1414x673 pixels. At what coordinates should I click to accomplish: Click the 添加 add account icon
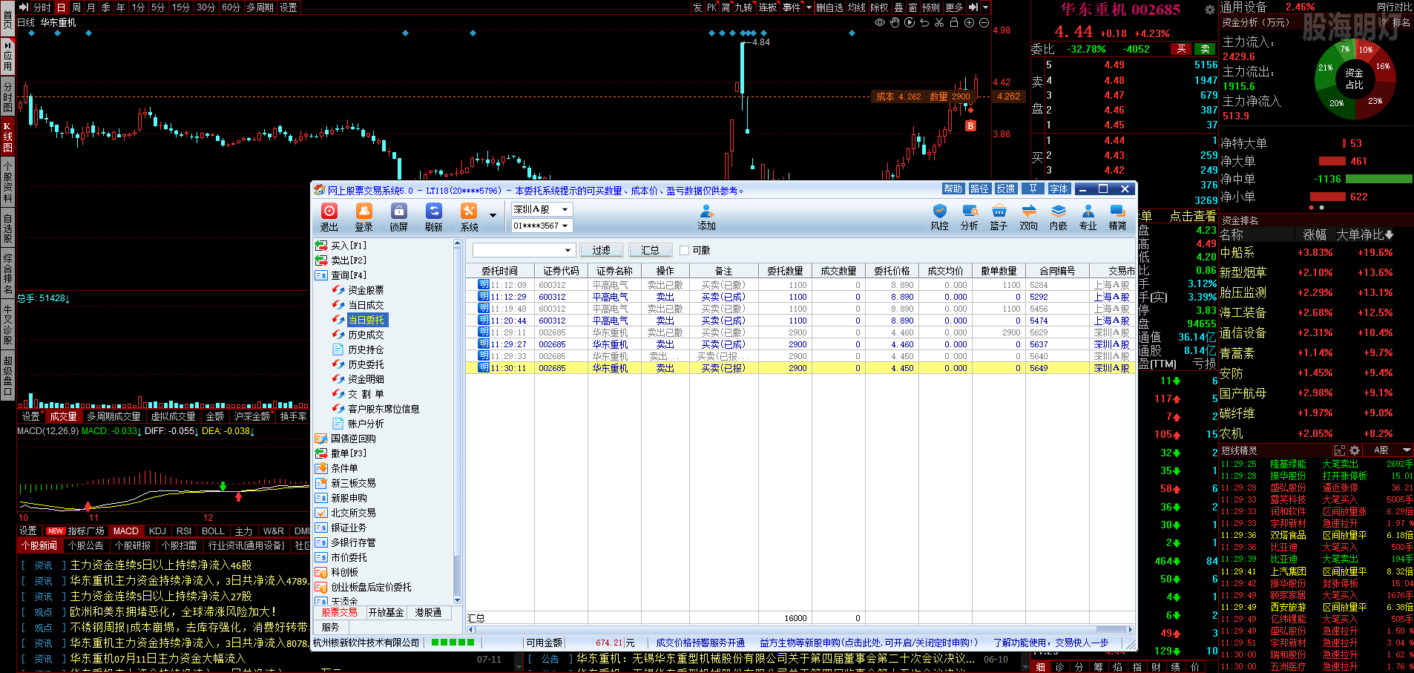pyautogui.click(x=706, y=217)
